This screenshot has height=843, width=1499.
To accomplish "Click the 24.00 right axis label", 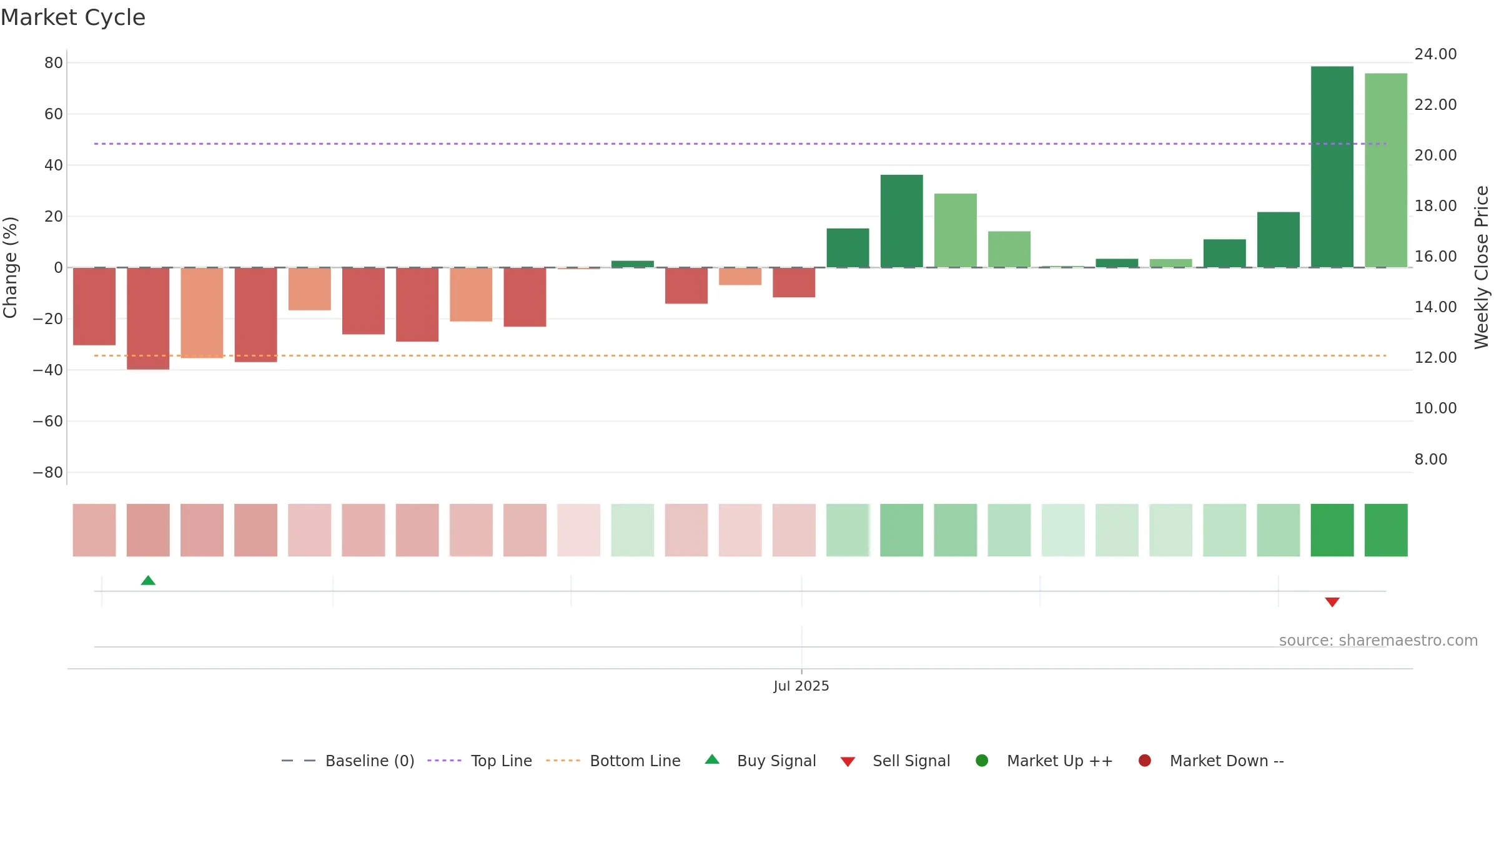I will coord(1435,54).
